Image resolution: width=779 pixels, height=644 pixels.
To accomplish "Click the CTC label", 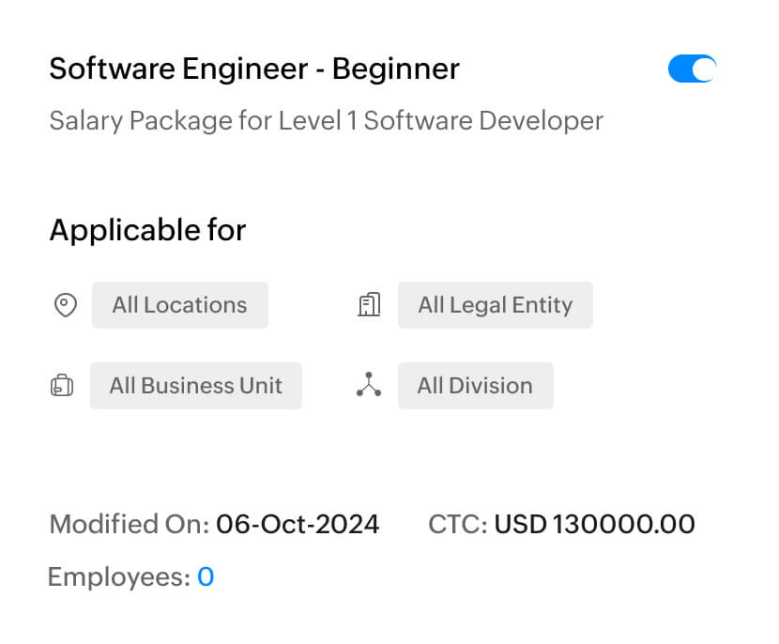I will (x=457, y=524).
